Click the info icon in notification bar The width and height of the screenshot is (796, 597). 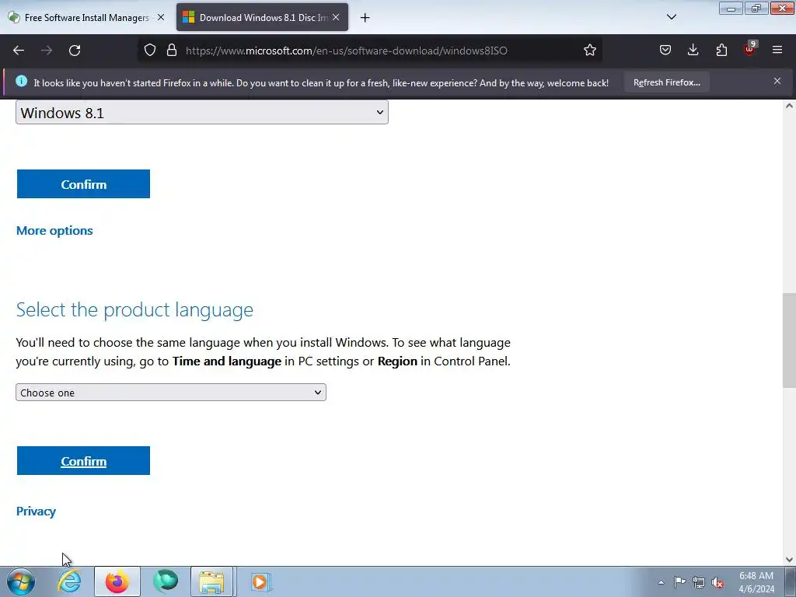[x=21, y=81]
